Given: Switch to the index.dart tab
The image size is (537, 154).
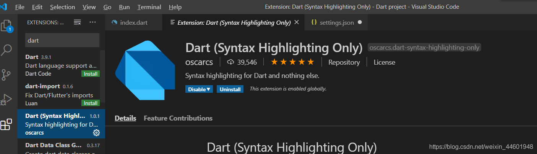Looking at the screenshot, I should coord(134,22).
